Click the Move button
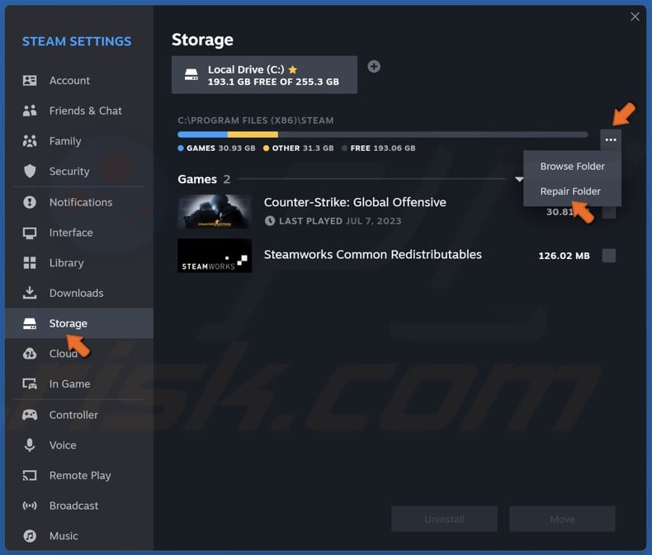 tap(562, 519)
